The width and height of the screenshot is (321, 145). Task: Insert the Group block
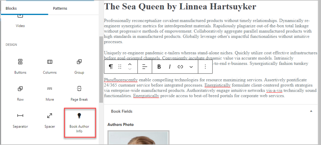tap(79, 66)
